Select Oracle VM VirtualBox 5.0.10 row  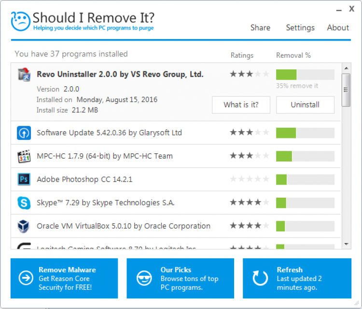176,226
